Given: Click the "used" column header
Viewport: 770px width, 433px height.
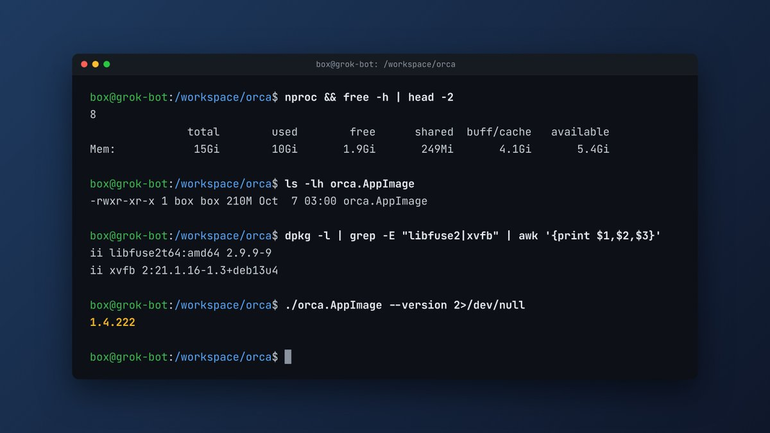Looking at the screenshot, I should (x=284, y=132).
